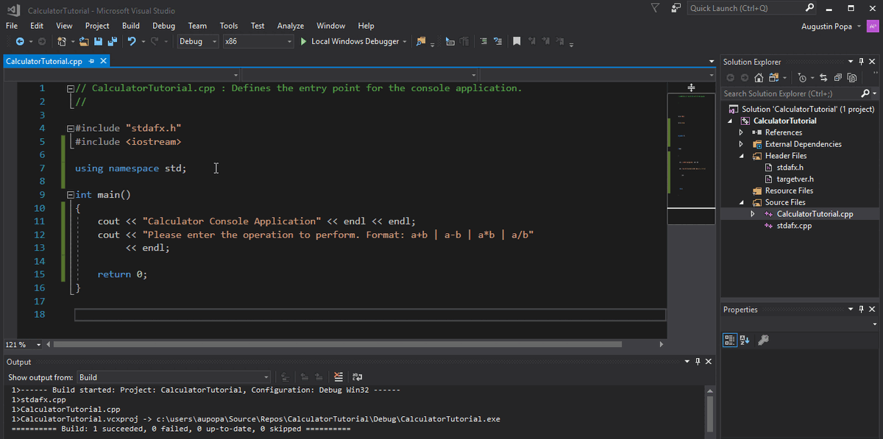The height and width of the screenshot is (439, 883).
Task: Toggle auto-hide pin on Solution Explorer
Action: [862, 62]
